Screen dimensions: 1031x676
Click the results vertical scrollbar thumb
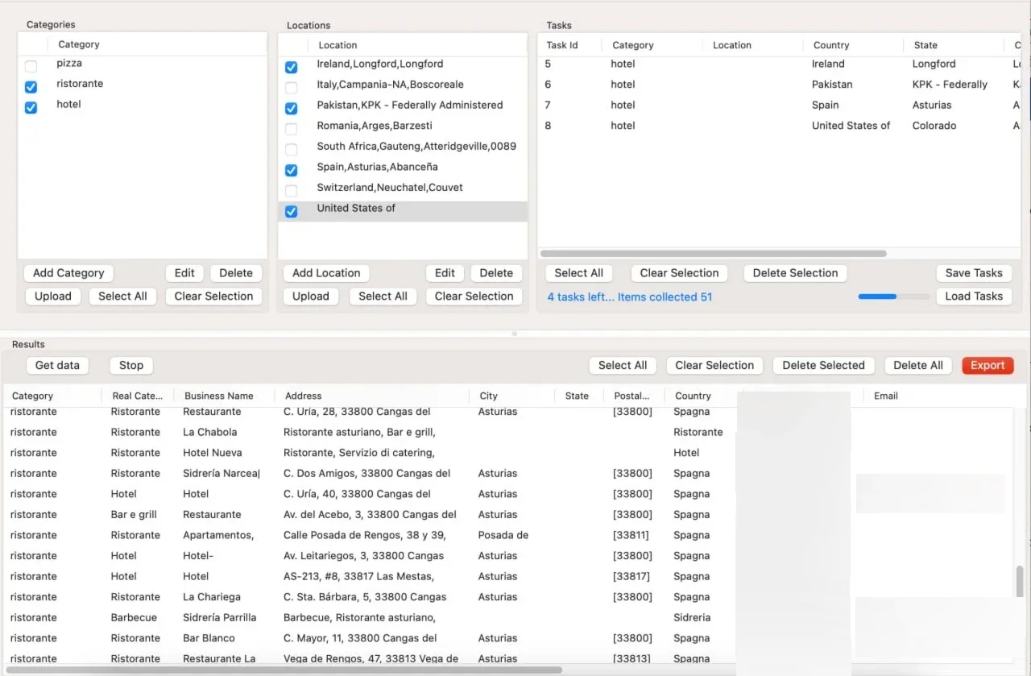(x=1020, y=580)
